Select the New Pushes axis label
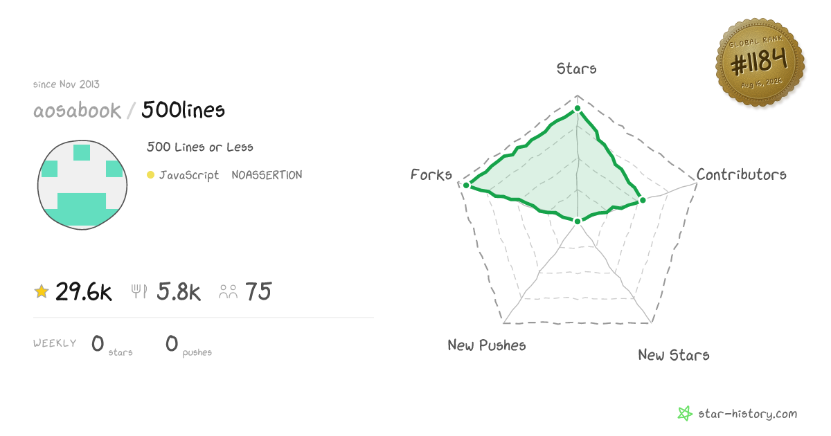This screenshot has height=436, width=831. (487, 345)
